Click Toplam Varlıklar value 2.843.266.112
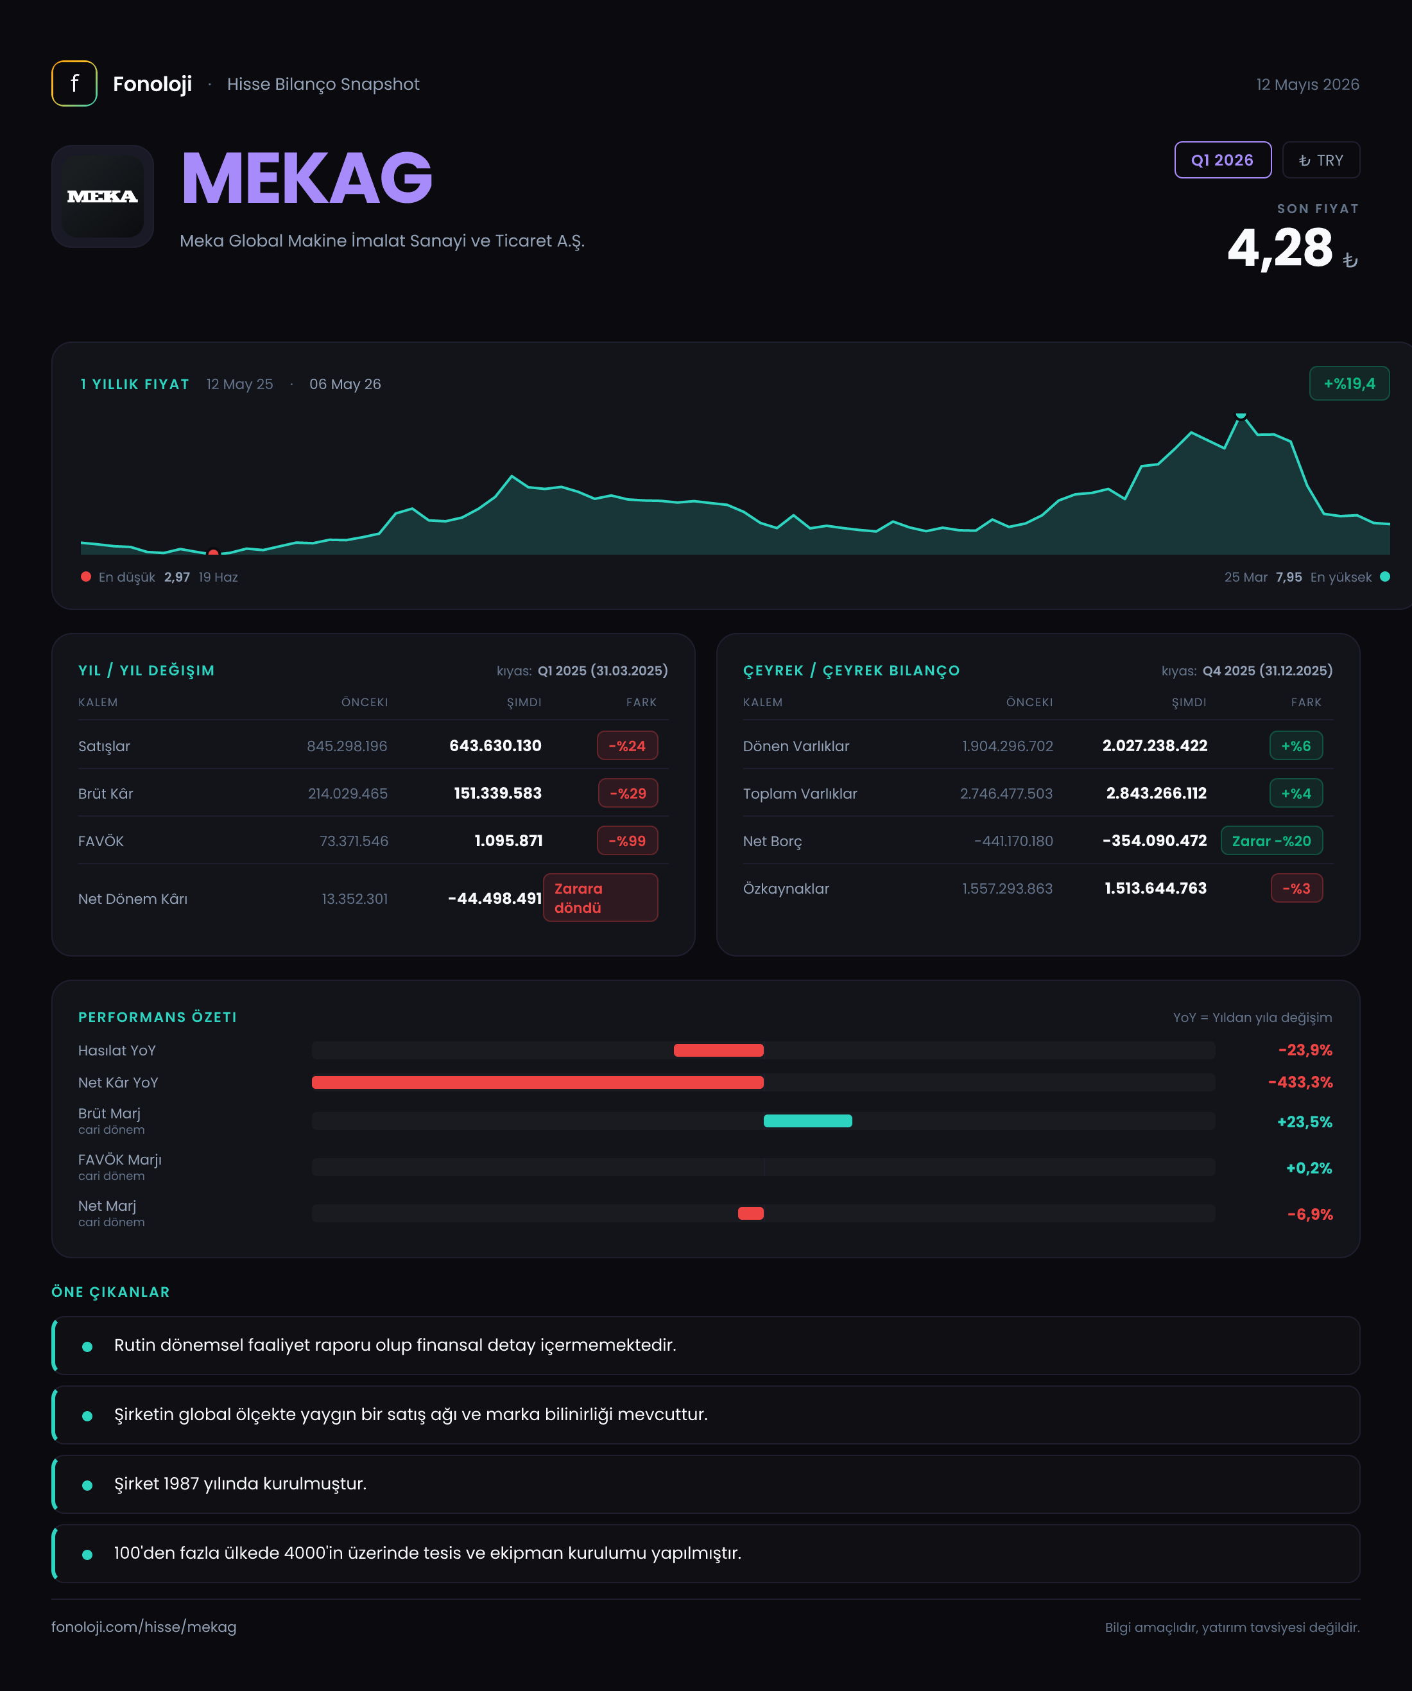This screenshot has height=1691, width=1412. [x=1156, y=793]
